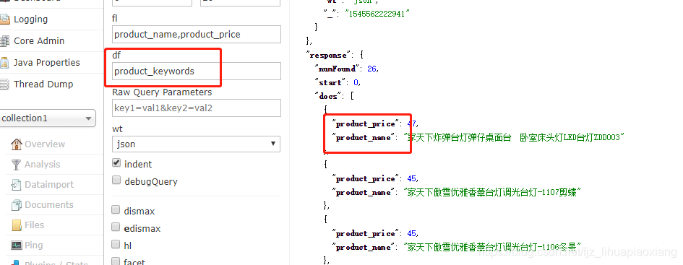683x265 pixels.
Task: Click the 1107 product name text
Action: coord(493,192)
